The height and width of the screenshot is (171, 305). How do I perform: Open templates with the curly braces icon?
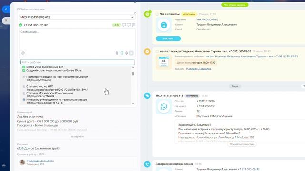point(122,53)
